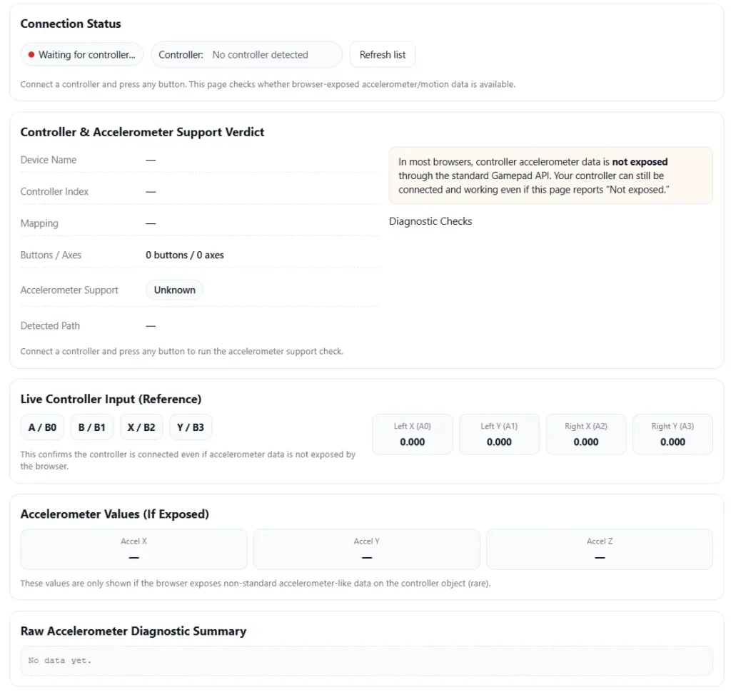Click the Diagnostic Checks heading
Viewport: 731px width, 692px height.
430,221
